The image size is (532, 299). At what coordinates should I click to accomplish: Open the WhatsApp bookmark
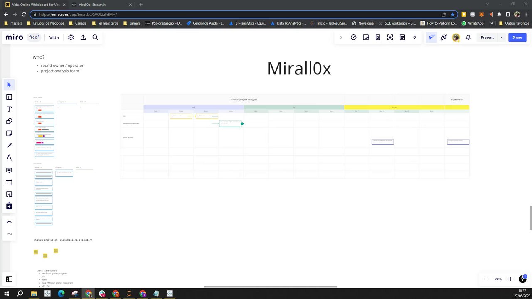473,23
